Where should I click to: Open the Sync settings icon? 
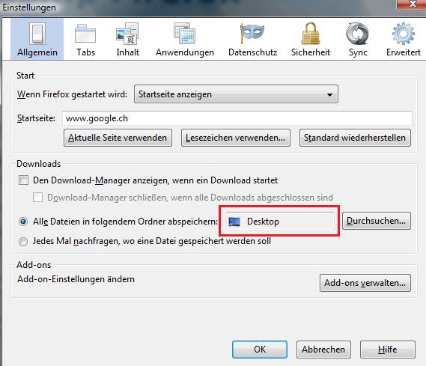pyautogui.click(x=358, y=34)
